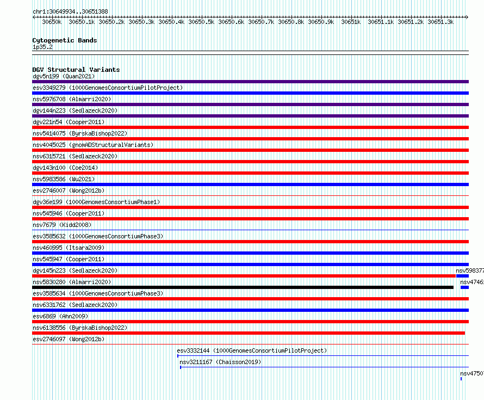Click the right arrow end of the ruler
The width and height of the screenshot is (484, 400).
click(x=467, y=17)
